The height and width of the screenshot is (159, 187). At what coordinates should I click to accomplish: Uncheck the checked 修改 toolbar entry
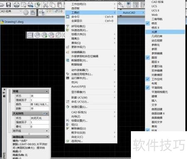tap(165, 23)
